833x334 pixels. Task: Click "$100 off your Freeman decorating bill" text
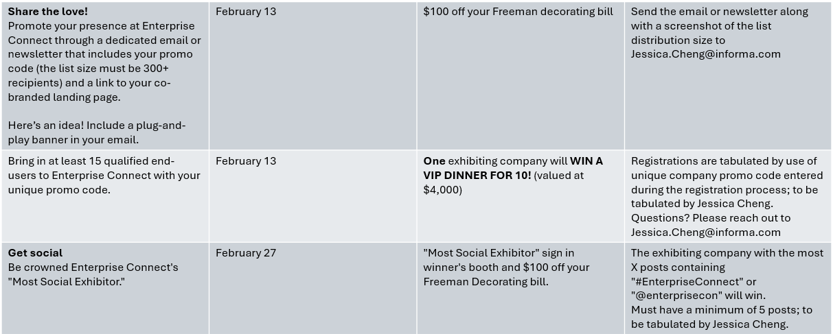(x=518, y=12)
